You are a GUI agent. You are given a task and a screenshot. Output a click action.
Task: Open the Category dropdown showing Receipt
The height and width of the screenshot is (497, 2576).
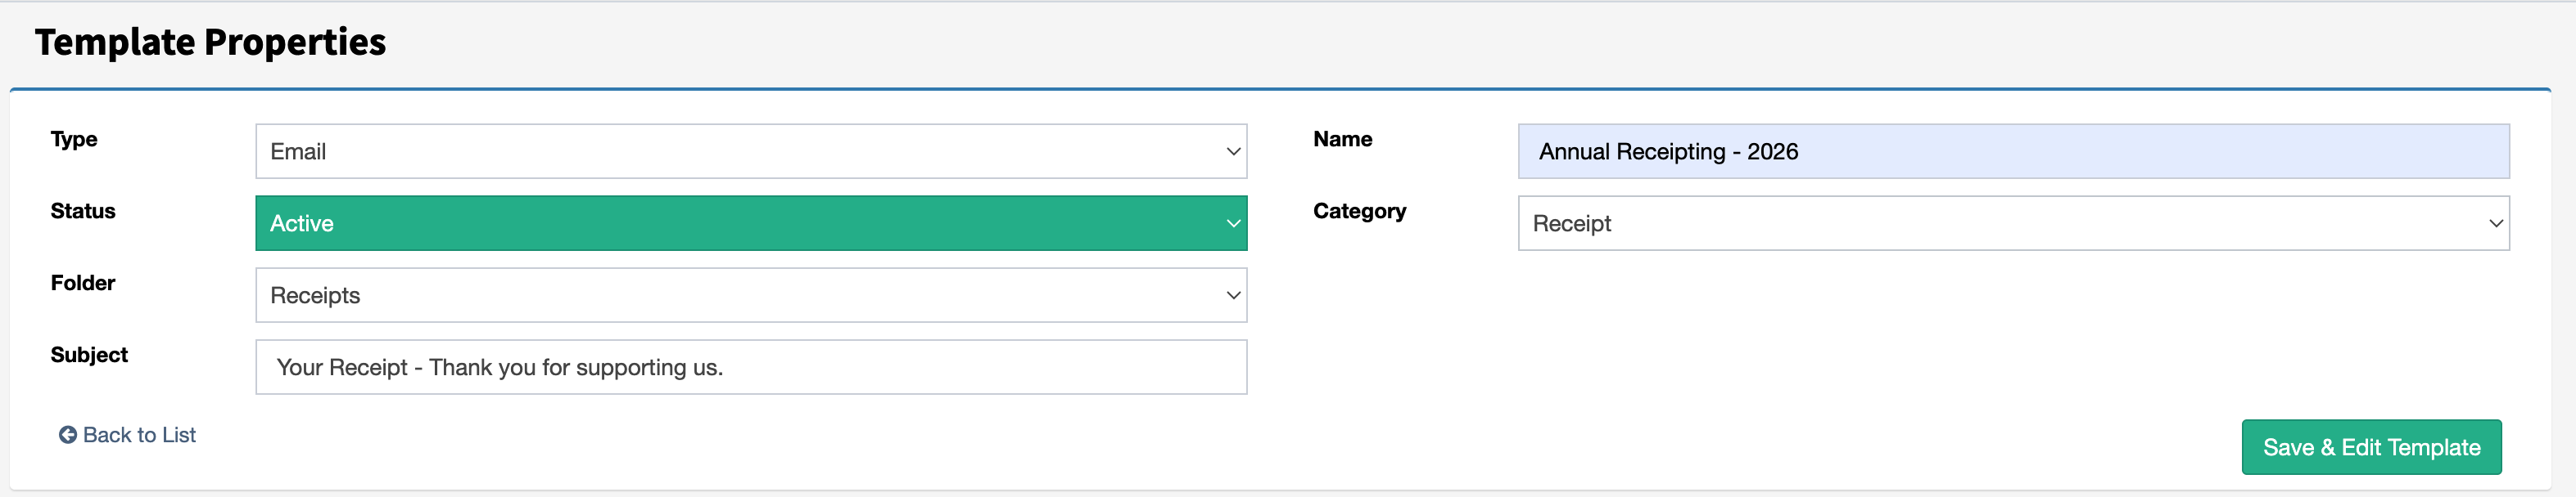click(2013, 223)
